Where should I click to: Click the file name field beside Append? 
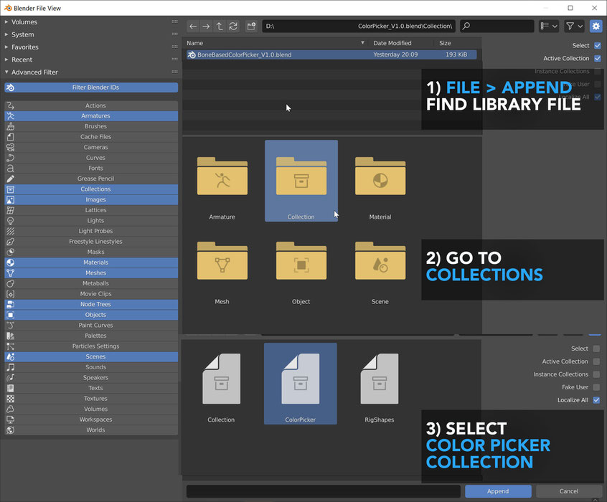click(x=324, y=491)
